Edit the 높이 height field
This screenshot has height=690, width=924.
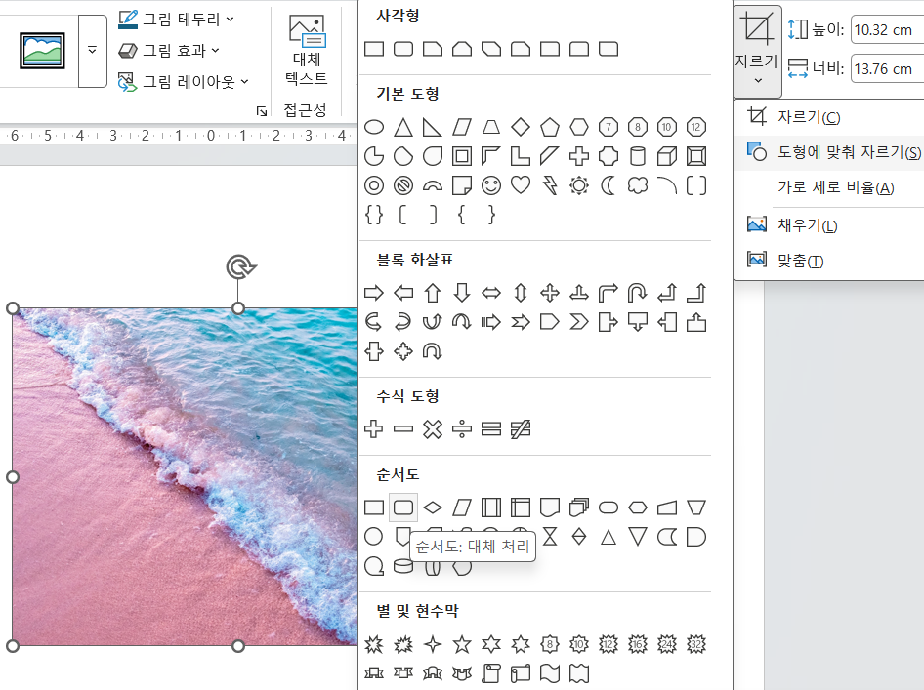(887, 29)
